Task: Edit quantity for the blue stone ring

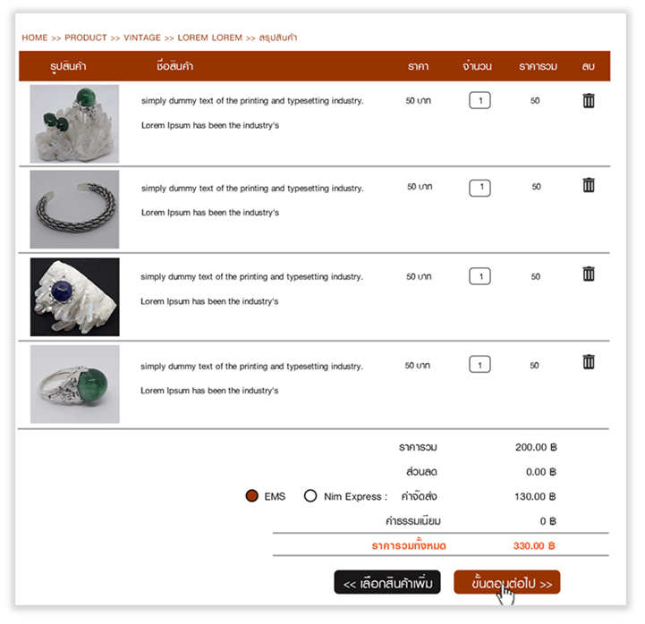Action: 480,276
